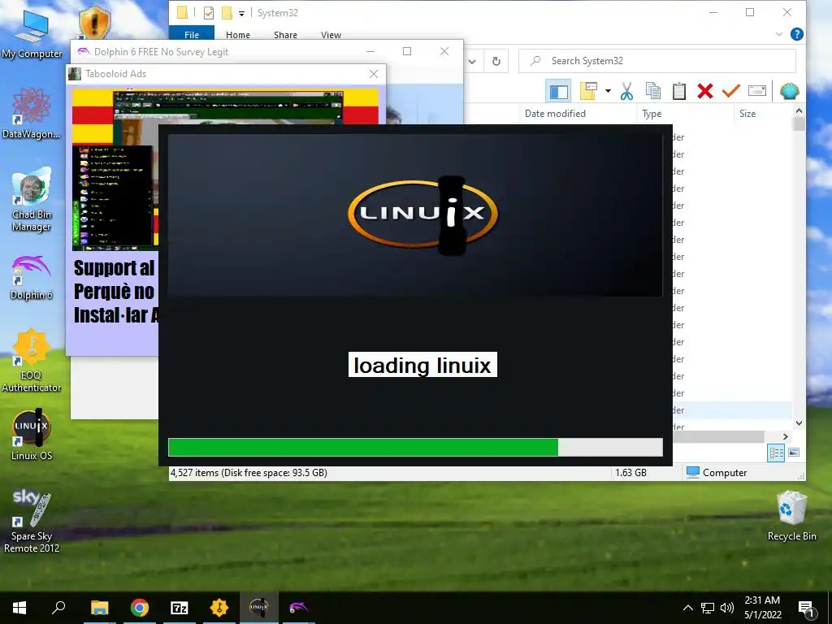Screen dimensions: 832x624
Task: Open the File menu in Explorer
Action: 192,34
